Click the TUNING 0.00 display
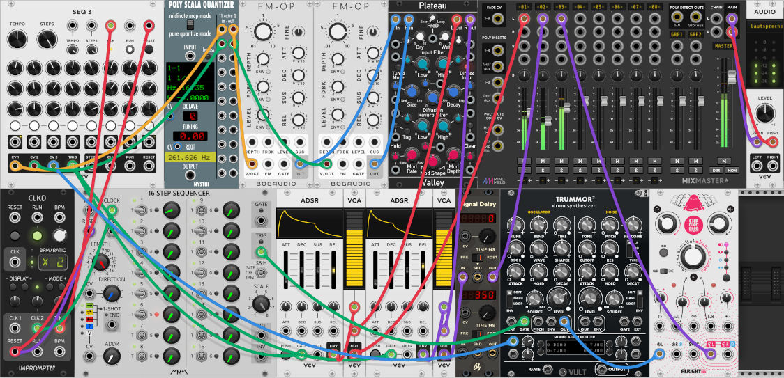784x378 pixels. [x=190, y=136]
